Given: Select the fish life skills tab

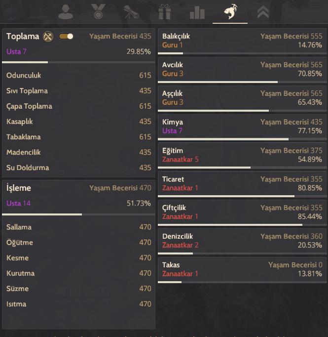Looking at the screenshot, I should click(230, 11).
